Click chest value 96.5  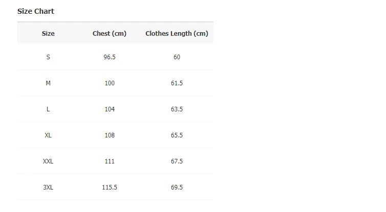pos(110,57)
